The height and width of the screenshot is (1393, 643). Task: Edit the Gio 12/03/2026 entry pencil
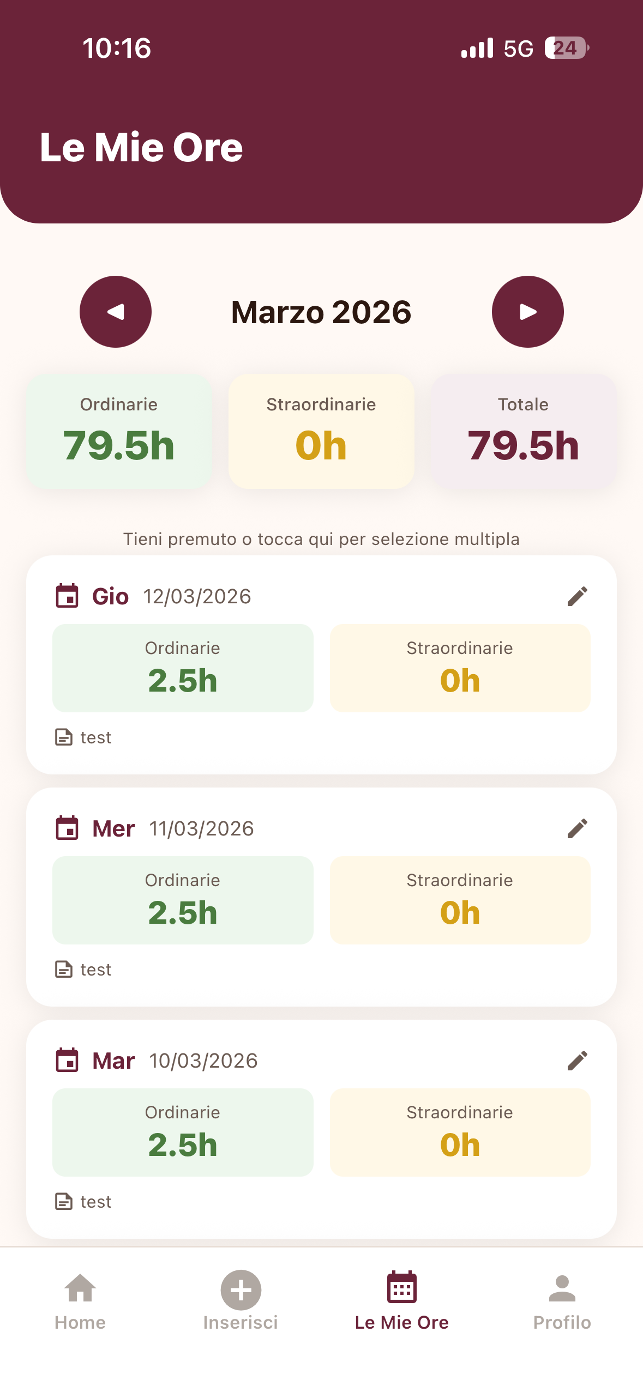[x=577, y=596]
